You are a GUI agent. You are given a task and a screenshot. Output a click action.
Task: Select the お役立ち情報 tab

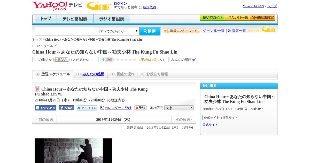pos(154,74)
